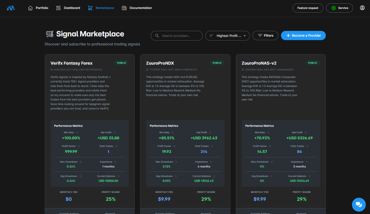This screenshot has height=214, width=370.
Task: Click the search magnifier icon
Action: click(157, 36)
